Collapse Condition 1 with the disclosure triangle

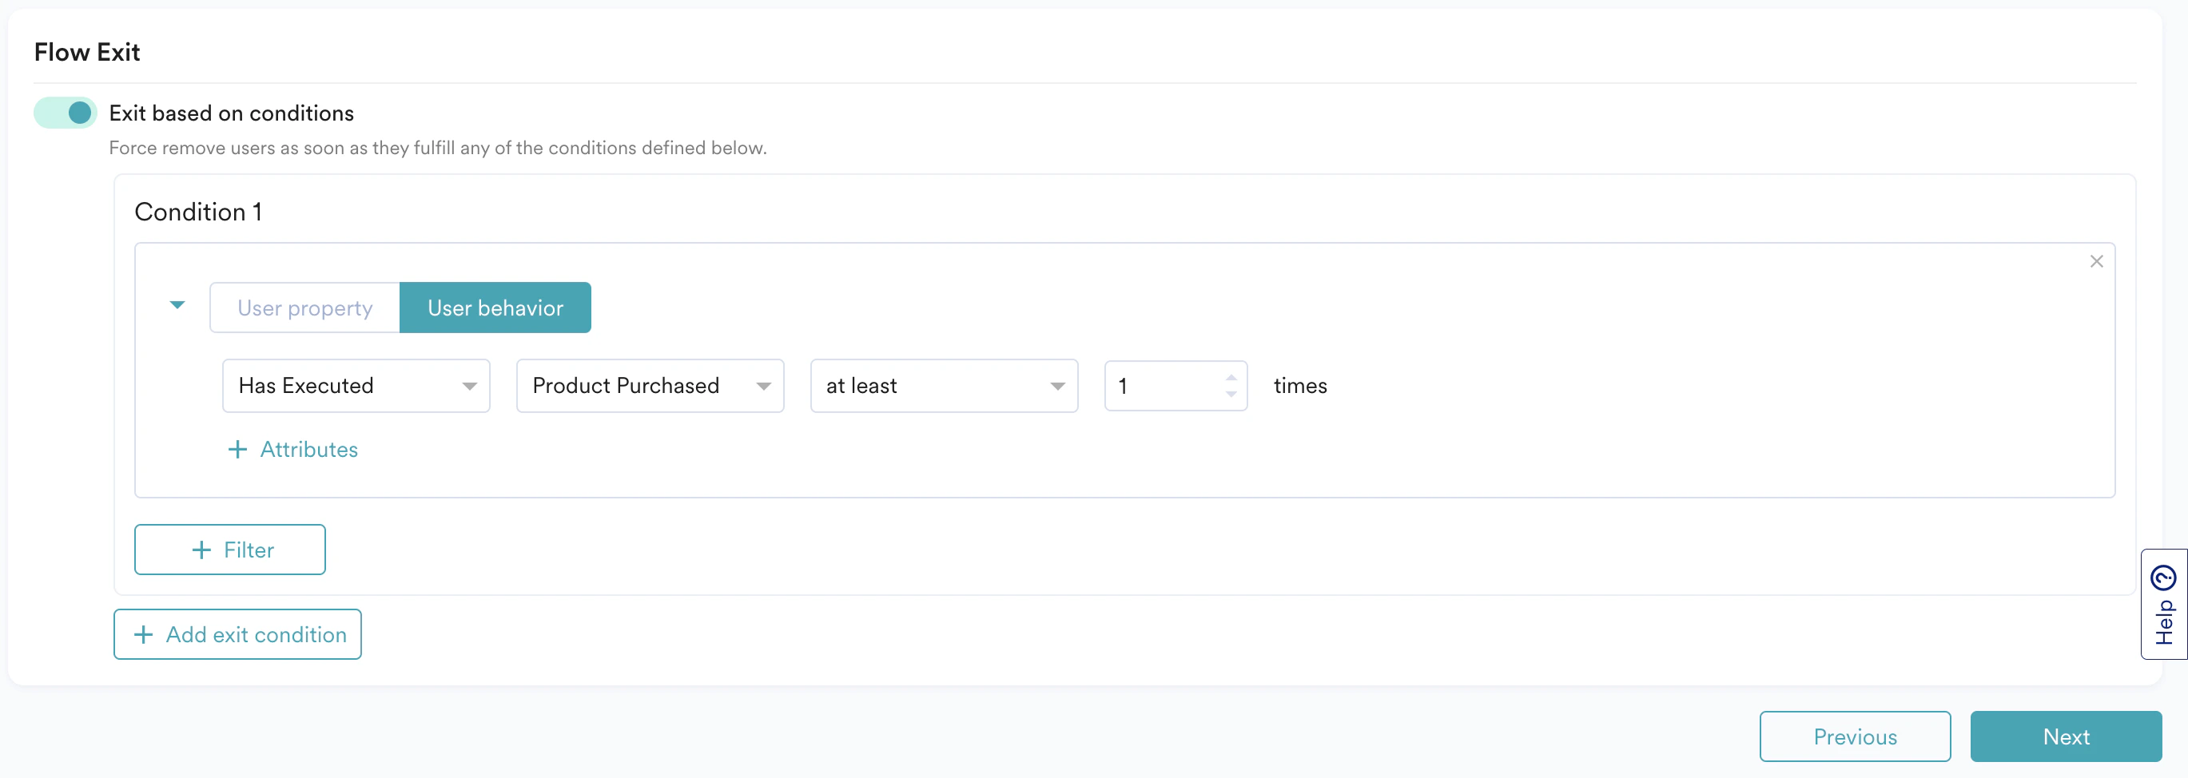tap(177, 305)
